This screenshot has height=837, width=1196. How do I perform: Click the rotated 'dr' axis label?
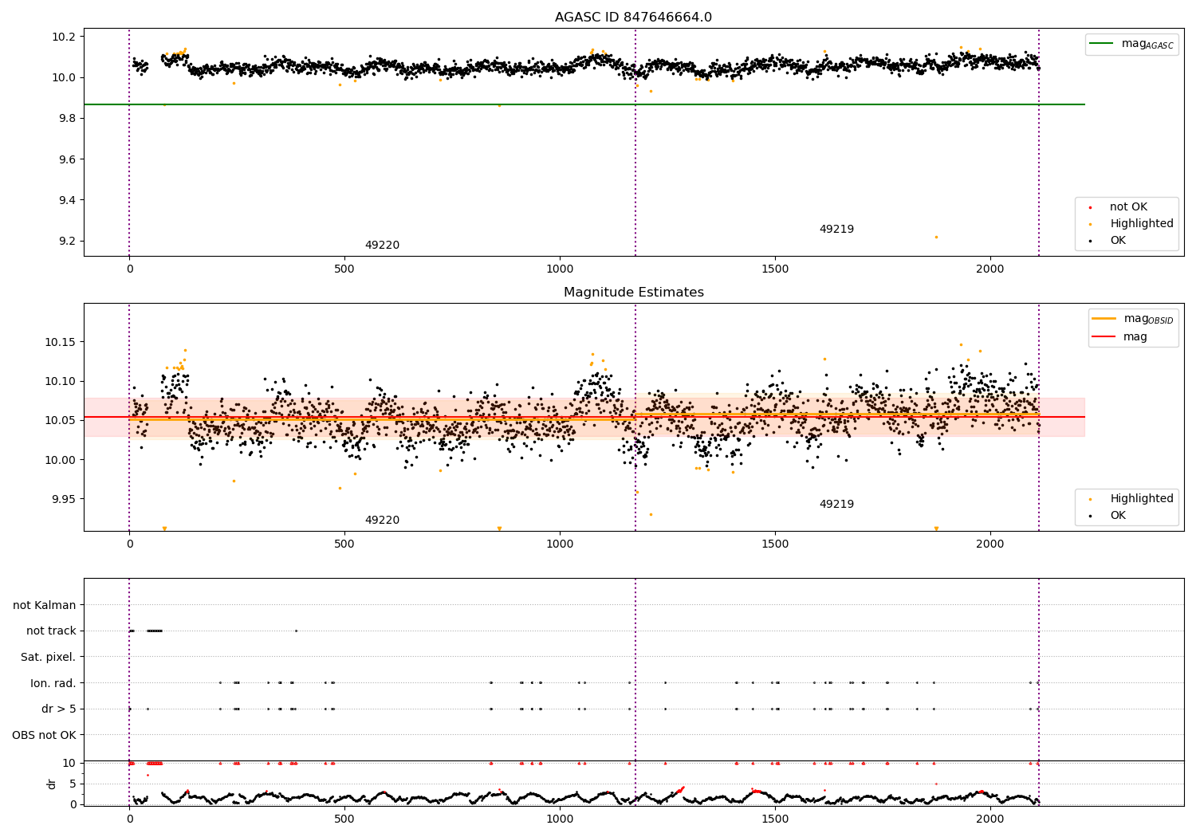point(52,784)
